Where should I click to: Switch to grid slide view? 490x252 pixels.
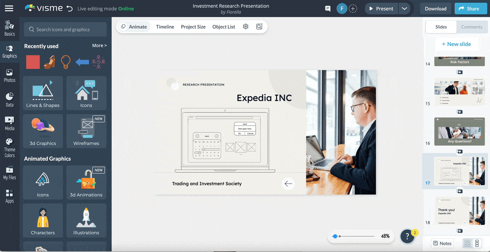pos(468,243)
